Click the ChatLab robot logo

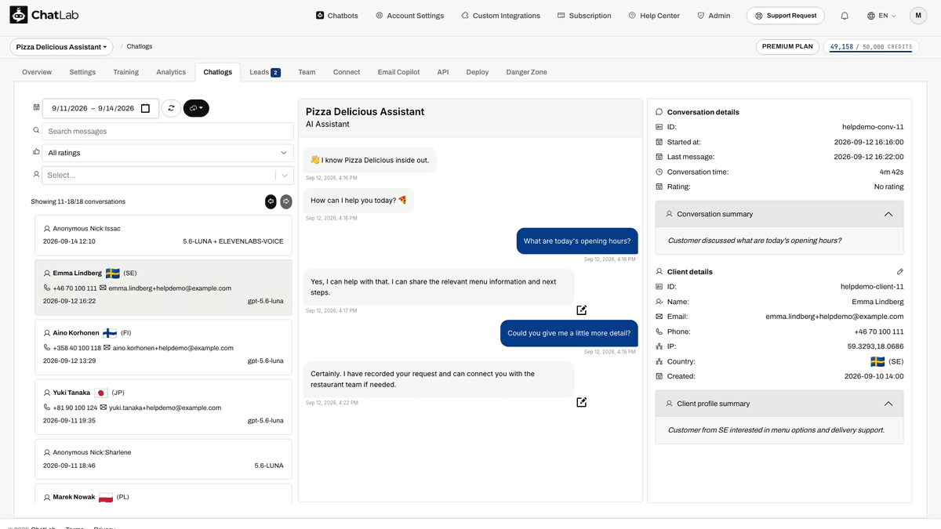[19, 15]
